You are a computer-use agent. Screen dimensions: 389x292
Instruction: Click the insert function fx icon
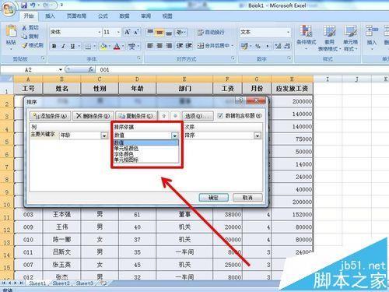coord(91,69)
